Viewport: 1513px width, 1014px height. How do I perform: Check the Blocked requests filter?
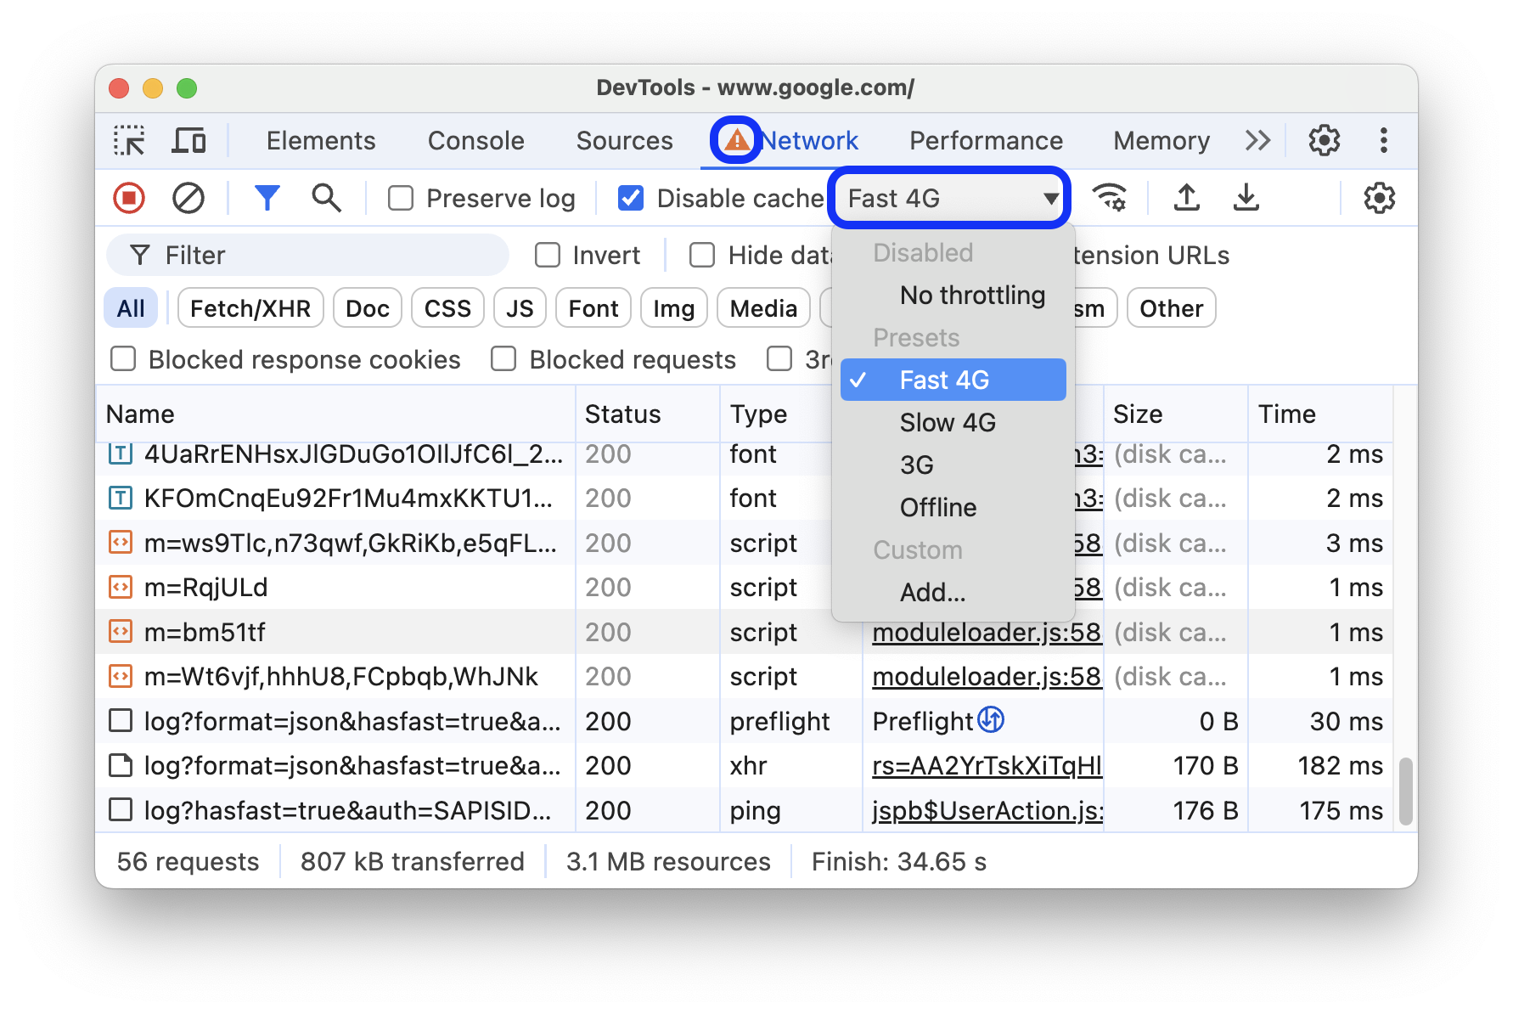pos(503,359)
